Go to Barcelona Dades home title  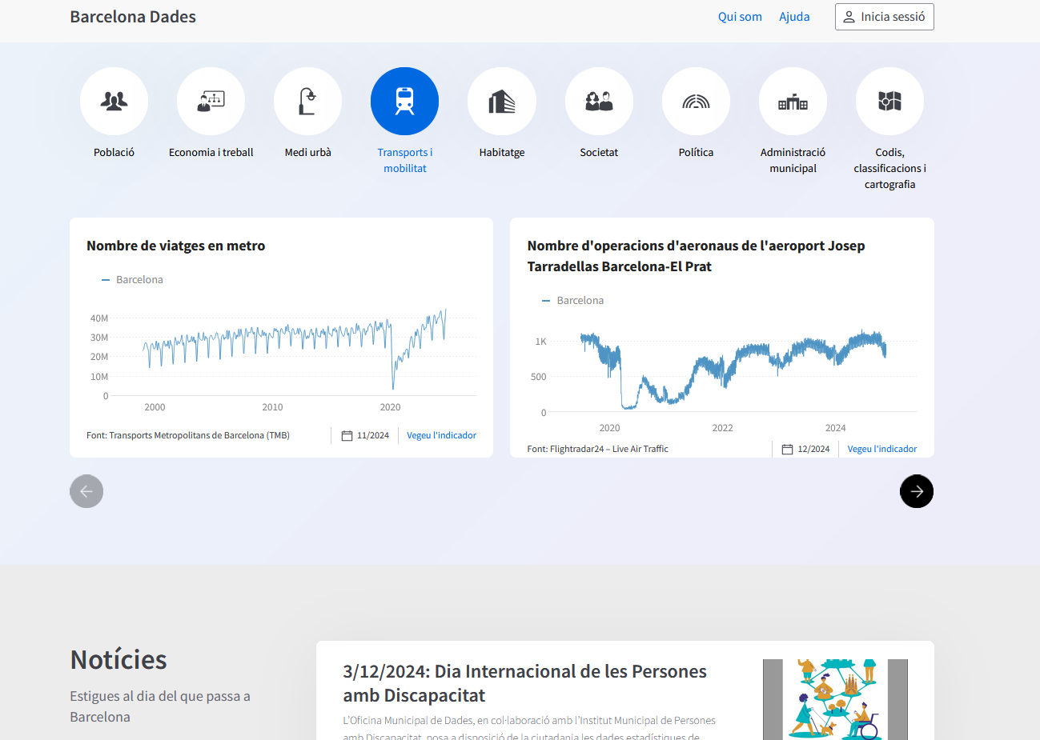[x=133, y=17]
